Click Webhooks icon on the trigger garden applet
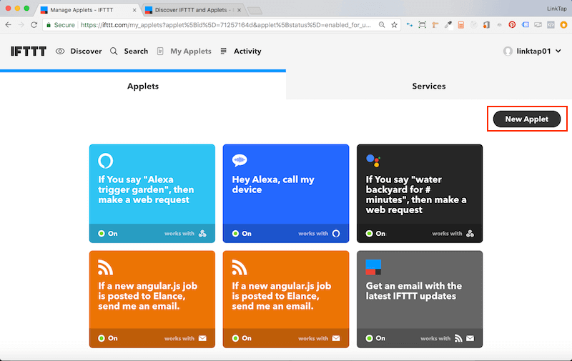The width and height of the screenshot is (572, 361). pyautogui.click(x=202, y=233)
